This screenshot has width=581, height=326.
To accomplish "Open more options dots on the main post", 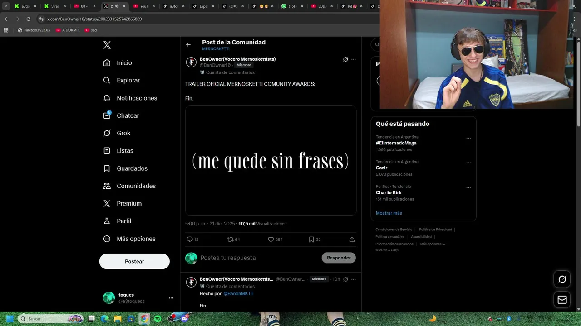I will pos(354,59).
